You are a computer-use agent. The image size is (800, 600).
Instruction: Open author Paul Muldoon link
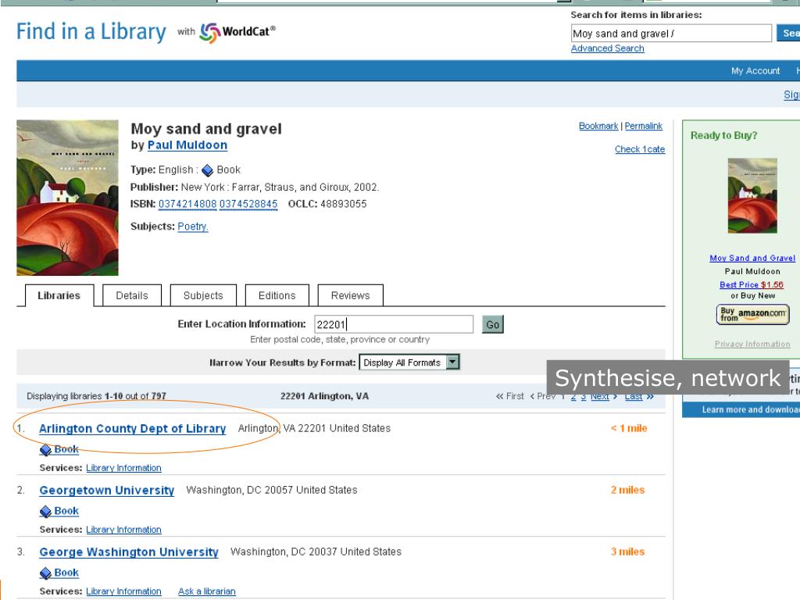click(x=187, y=145)
